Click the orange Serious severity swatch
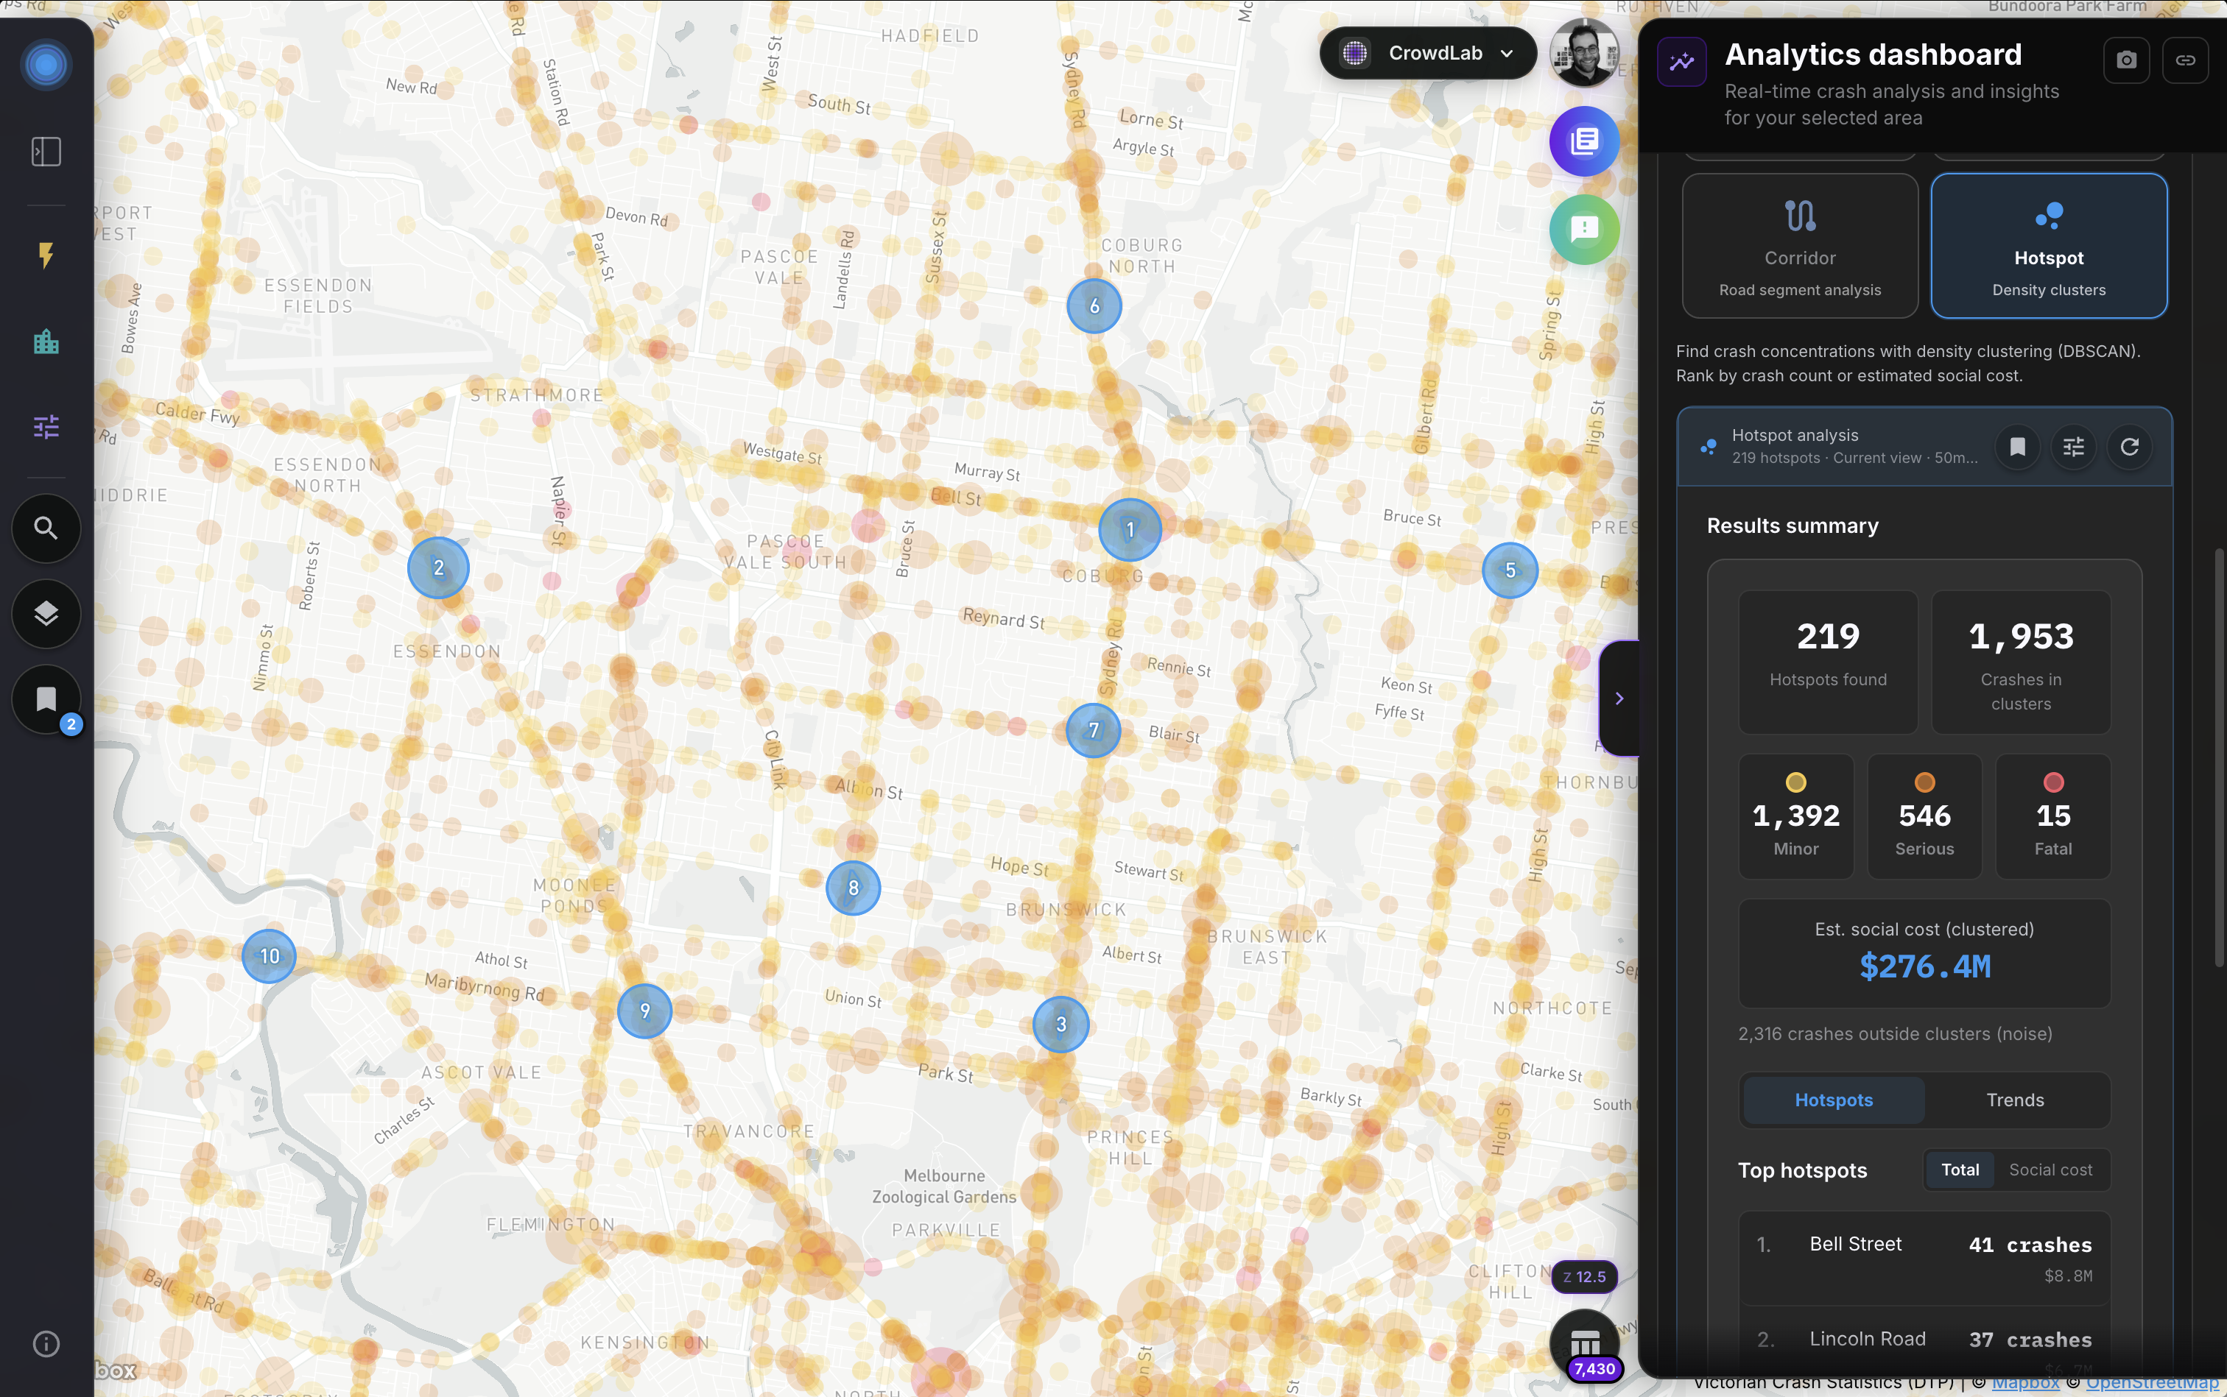 coord(1924,782)
